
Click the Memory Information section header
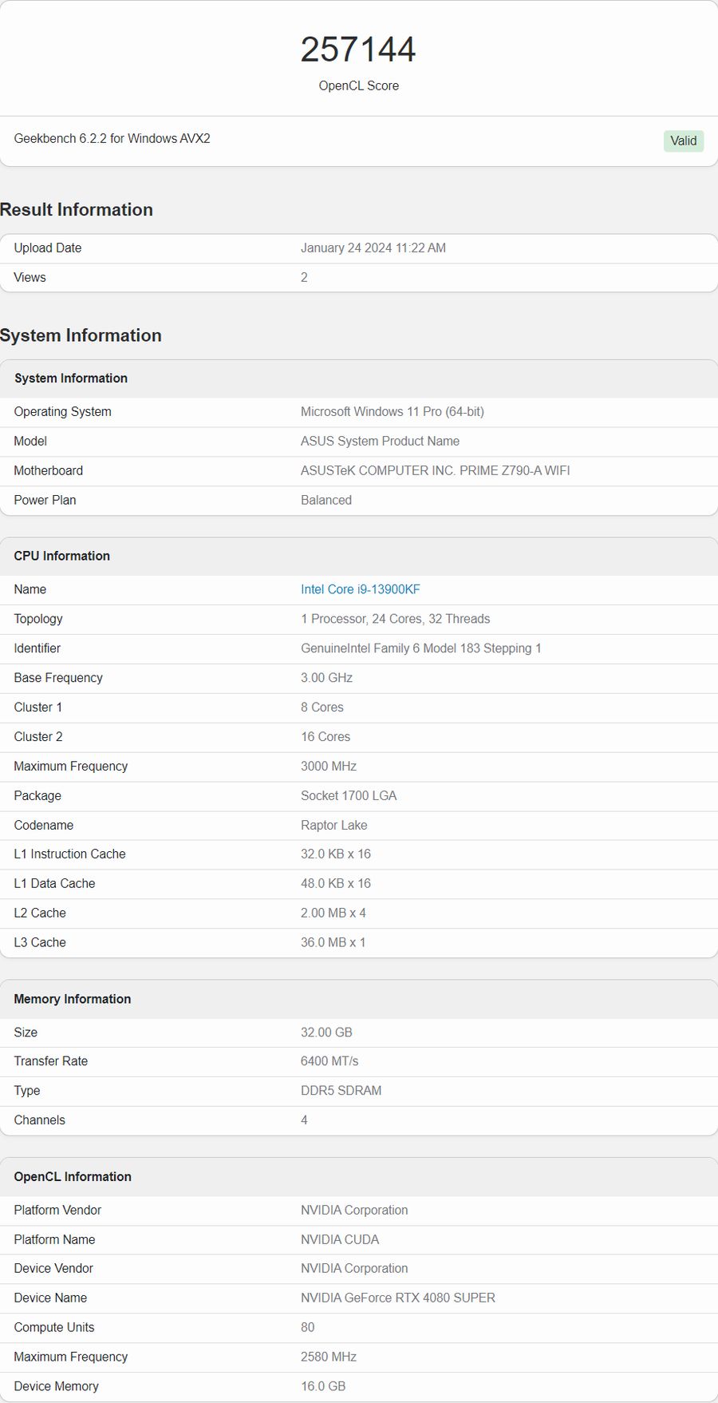click(73, 1000)
